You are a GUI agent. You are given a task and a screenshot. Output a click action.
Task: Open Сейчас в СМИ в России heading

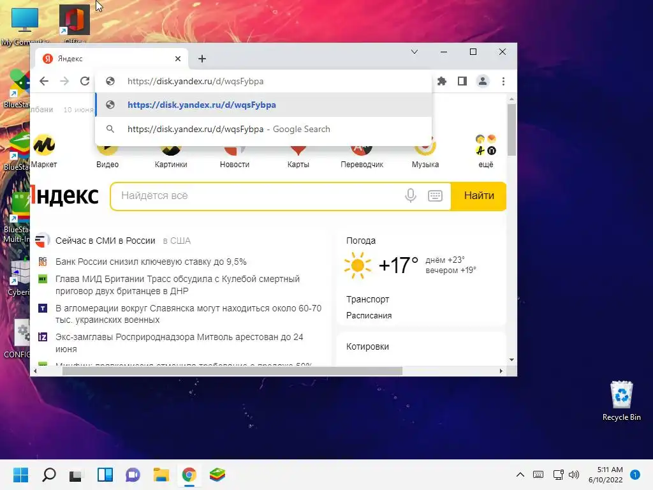105,241
